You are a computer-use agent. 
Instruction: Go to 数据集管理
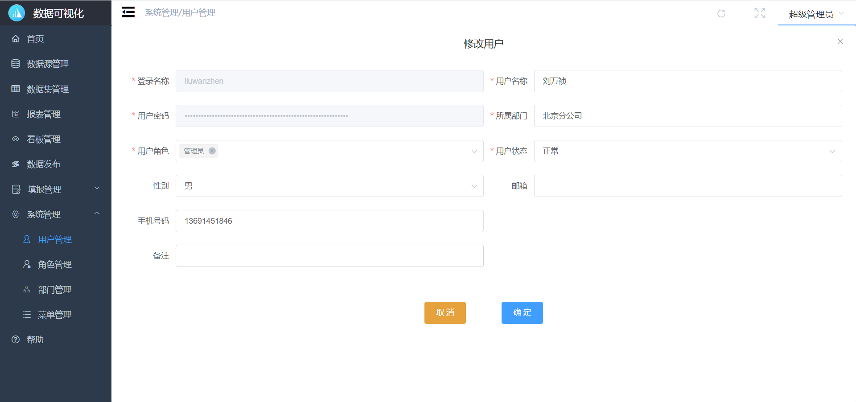pos(56,89)
